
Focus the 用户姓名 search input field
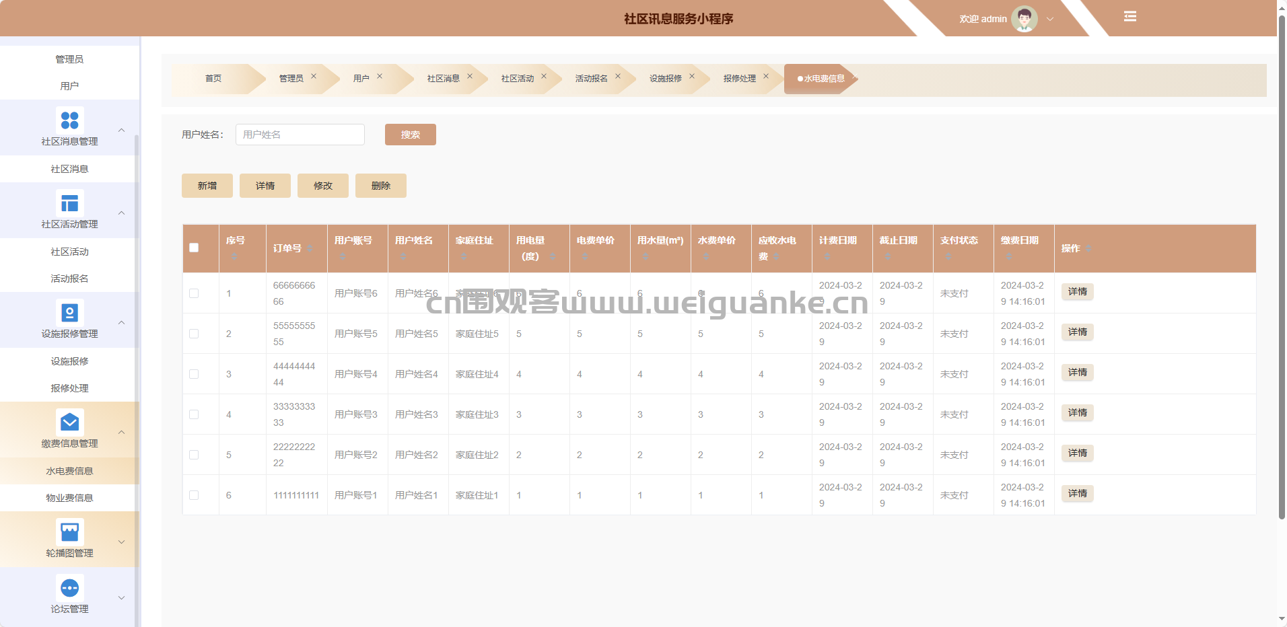coord(300,135)
